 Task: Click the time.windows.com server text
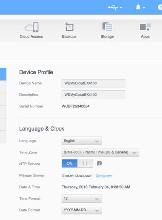coord(77,176)
